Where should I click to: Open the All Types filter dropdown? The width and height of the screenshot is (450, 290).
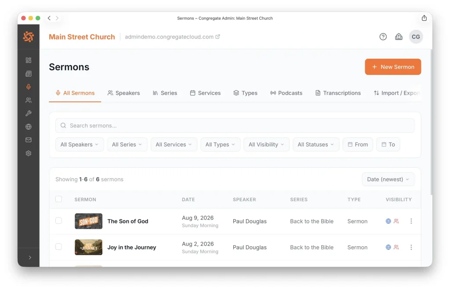[x=221, y=145]
